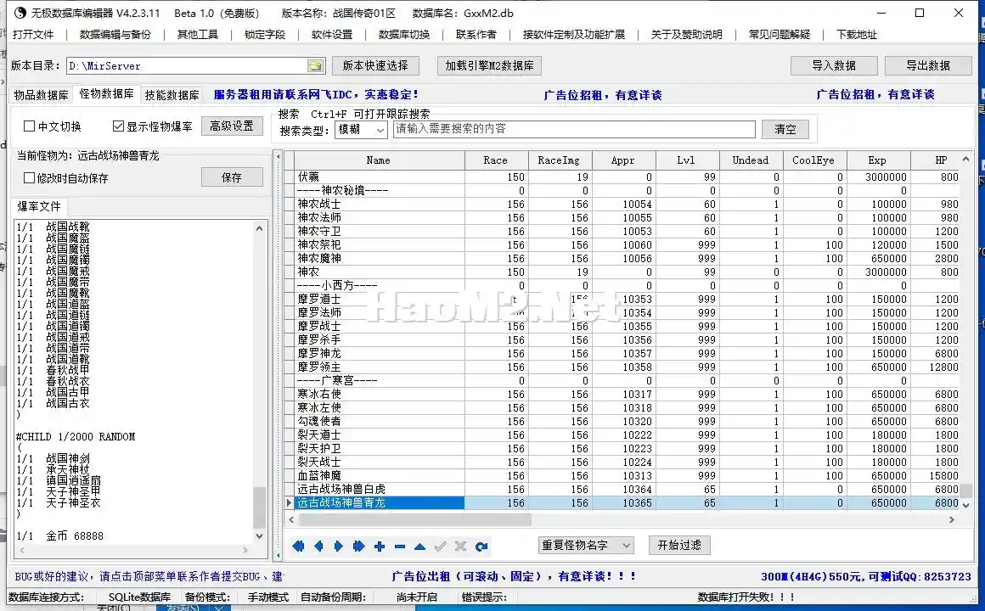The width and height of the screenshot is (985, 611).
Task: Refresh data with circular arrow icon
Action: click(x=481, y=547)
